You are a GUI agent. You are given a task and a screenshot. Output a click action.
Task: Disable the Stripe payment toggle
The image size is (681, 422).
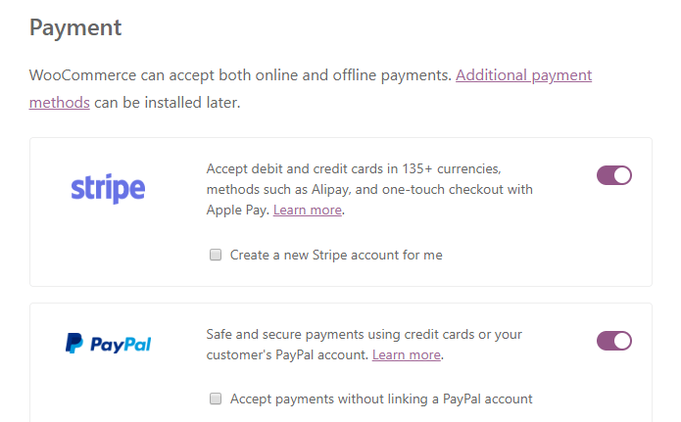tap(614, 175)
